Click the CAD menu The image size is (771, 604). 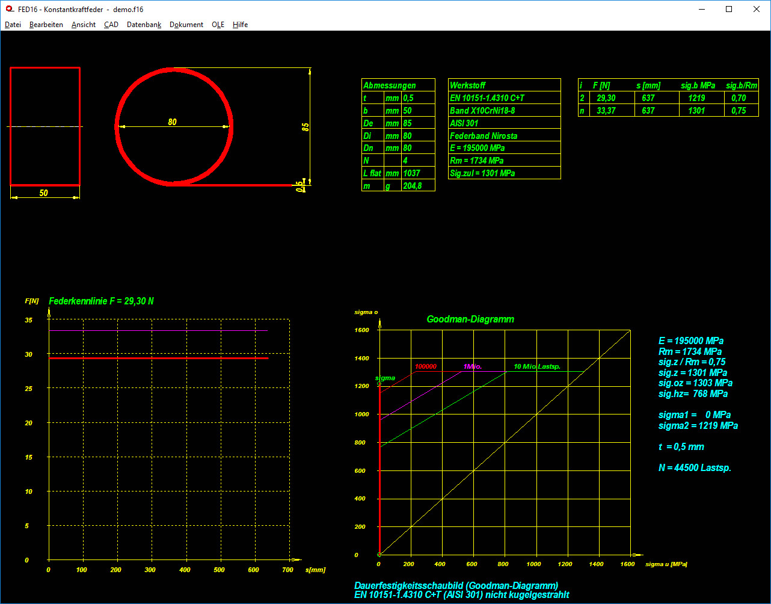(x=111, y=25)
